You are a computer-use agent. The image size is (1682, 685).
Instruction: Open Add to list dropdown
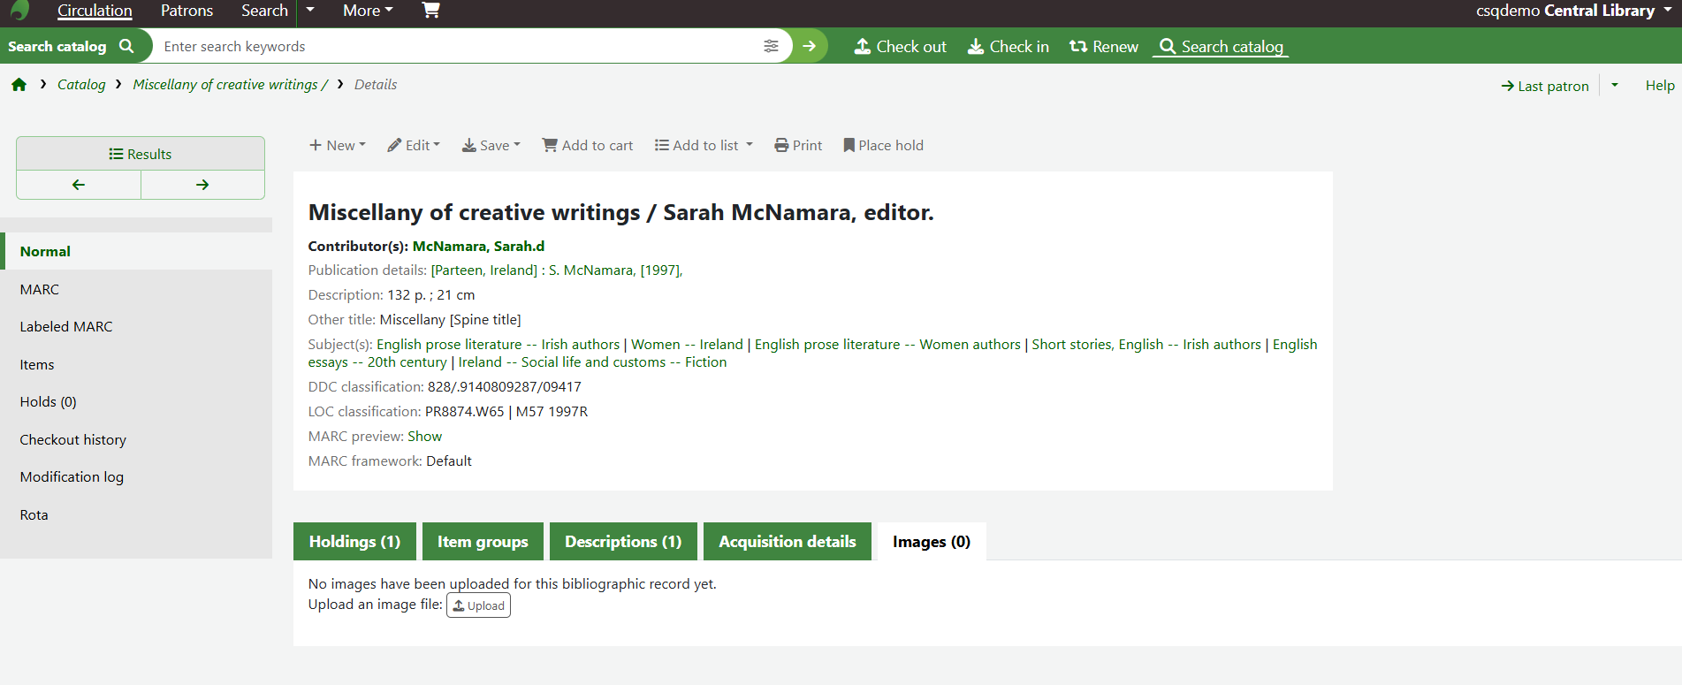click(x=704, y=146)
